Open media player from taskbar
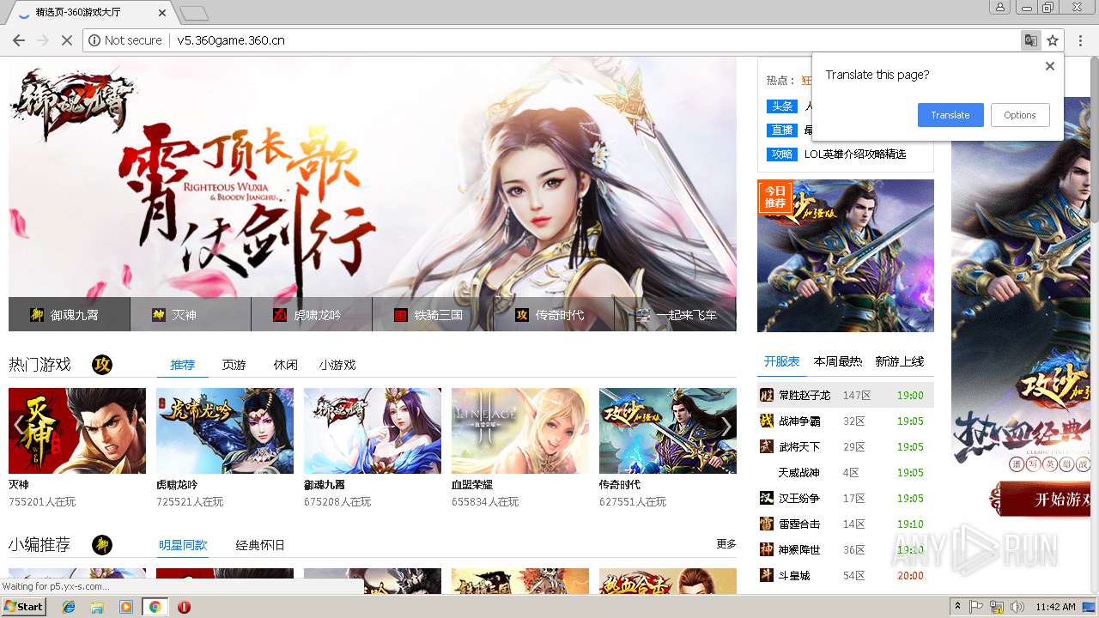 (126, 607)
